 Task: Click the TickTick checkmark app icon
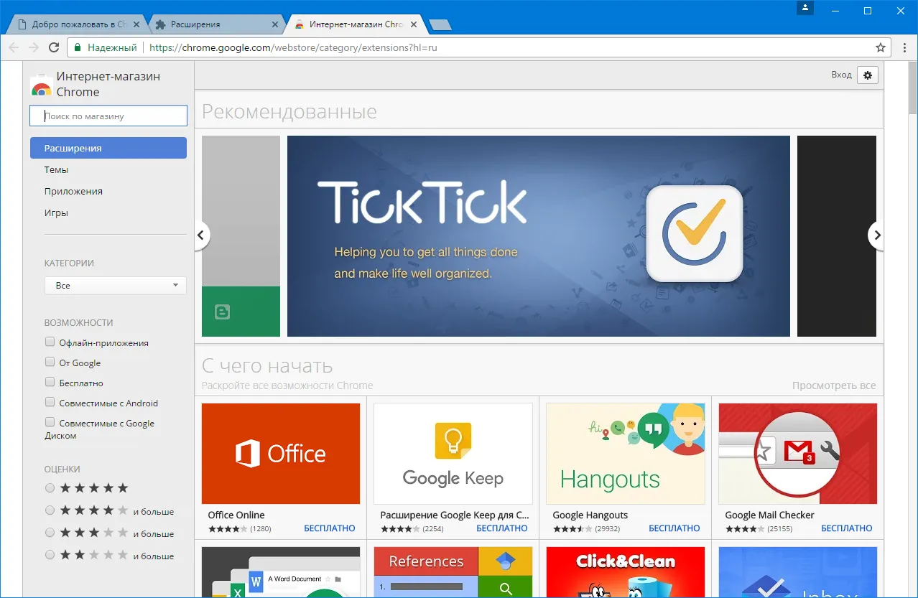[x=694, y=234]
